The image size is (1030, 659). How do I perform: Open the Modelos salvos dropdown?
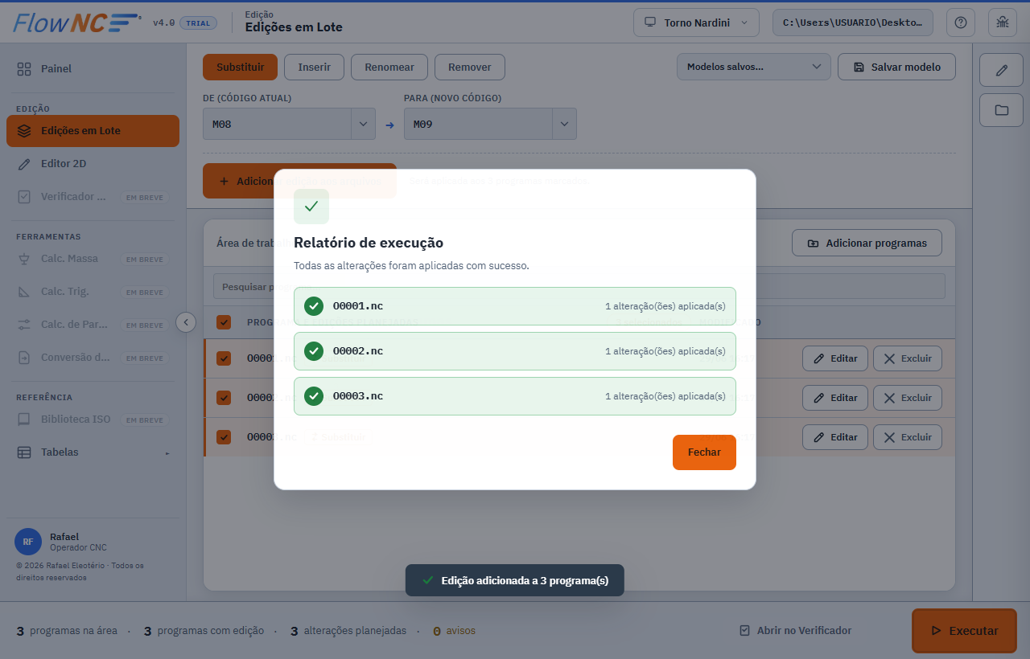(754, 67)
